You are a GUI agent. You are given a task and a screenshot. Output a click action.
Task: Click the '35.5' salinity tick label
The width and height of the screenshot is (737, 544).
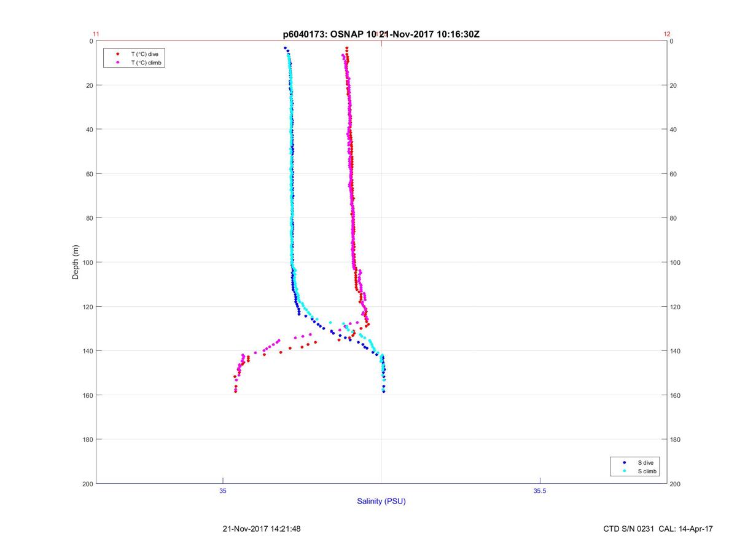(x=539, y=491)
